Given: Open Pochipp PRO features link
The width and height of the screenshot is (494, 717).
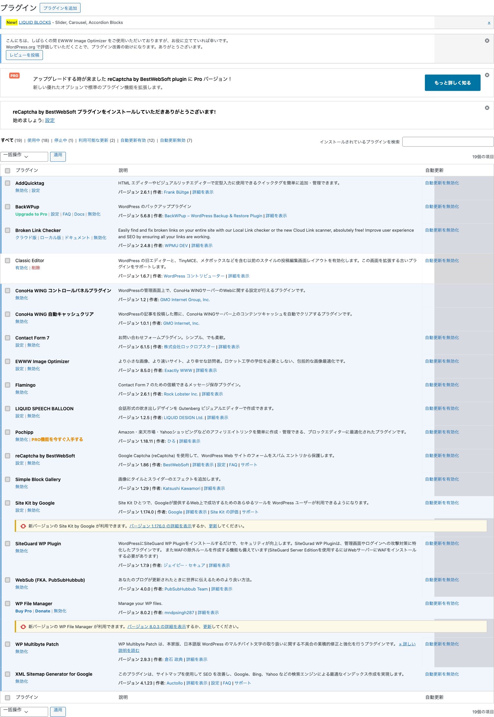Looking at the screenshot, I should 57,439.
